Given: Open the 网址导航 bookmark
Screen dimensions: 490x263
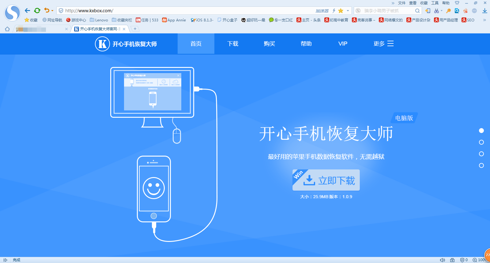Looking at the screenshot, I should click(x=52, y=20).
